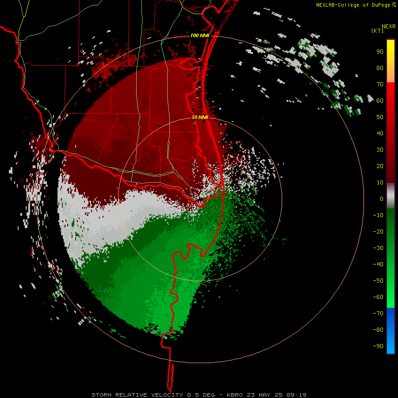
Task: Click the -80 scale value
Action: click(378, 330)
